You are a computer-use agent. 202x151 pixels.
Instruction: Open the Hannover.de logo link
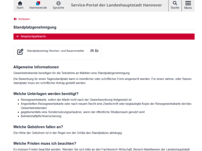[x=38, y=3]
